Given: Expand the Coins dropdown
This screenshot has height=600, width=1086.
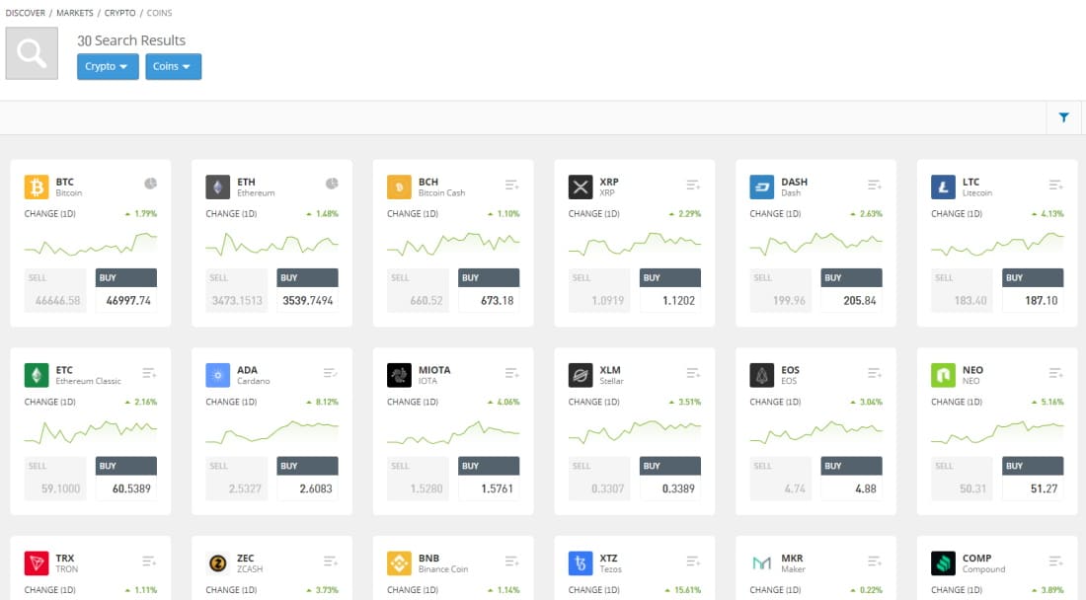Looking at the screenshot, I should pos(173,66).
